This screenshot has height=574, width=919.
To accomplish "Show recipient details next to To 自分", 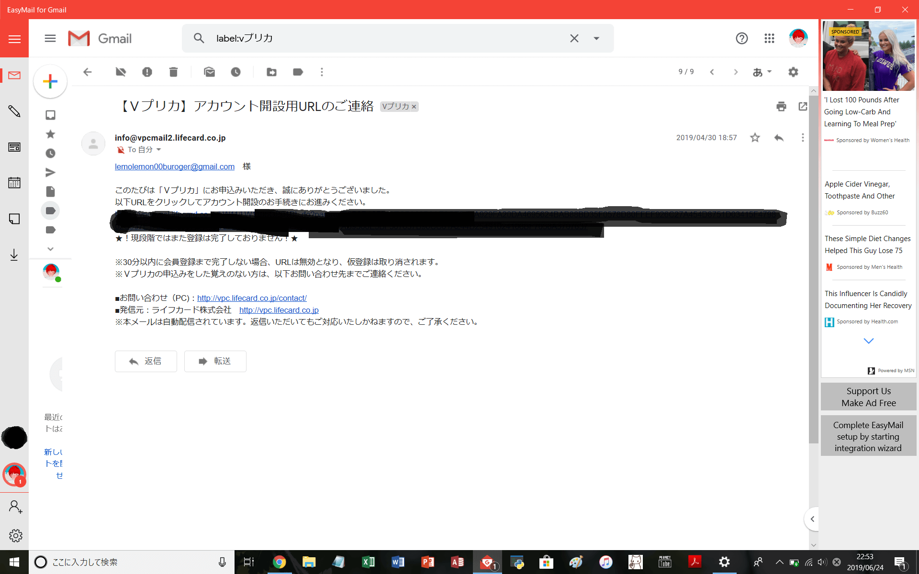I will 159,150.
